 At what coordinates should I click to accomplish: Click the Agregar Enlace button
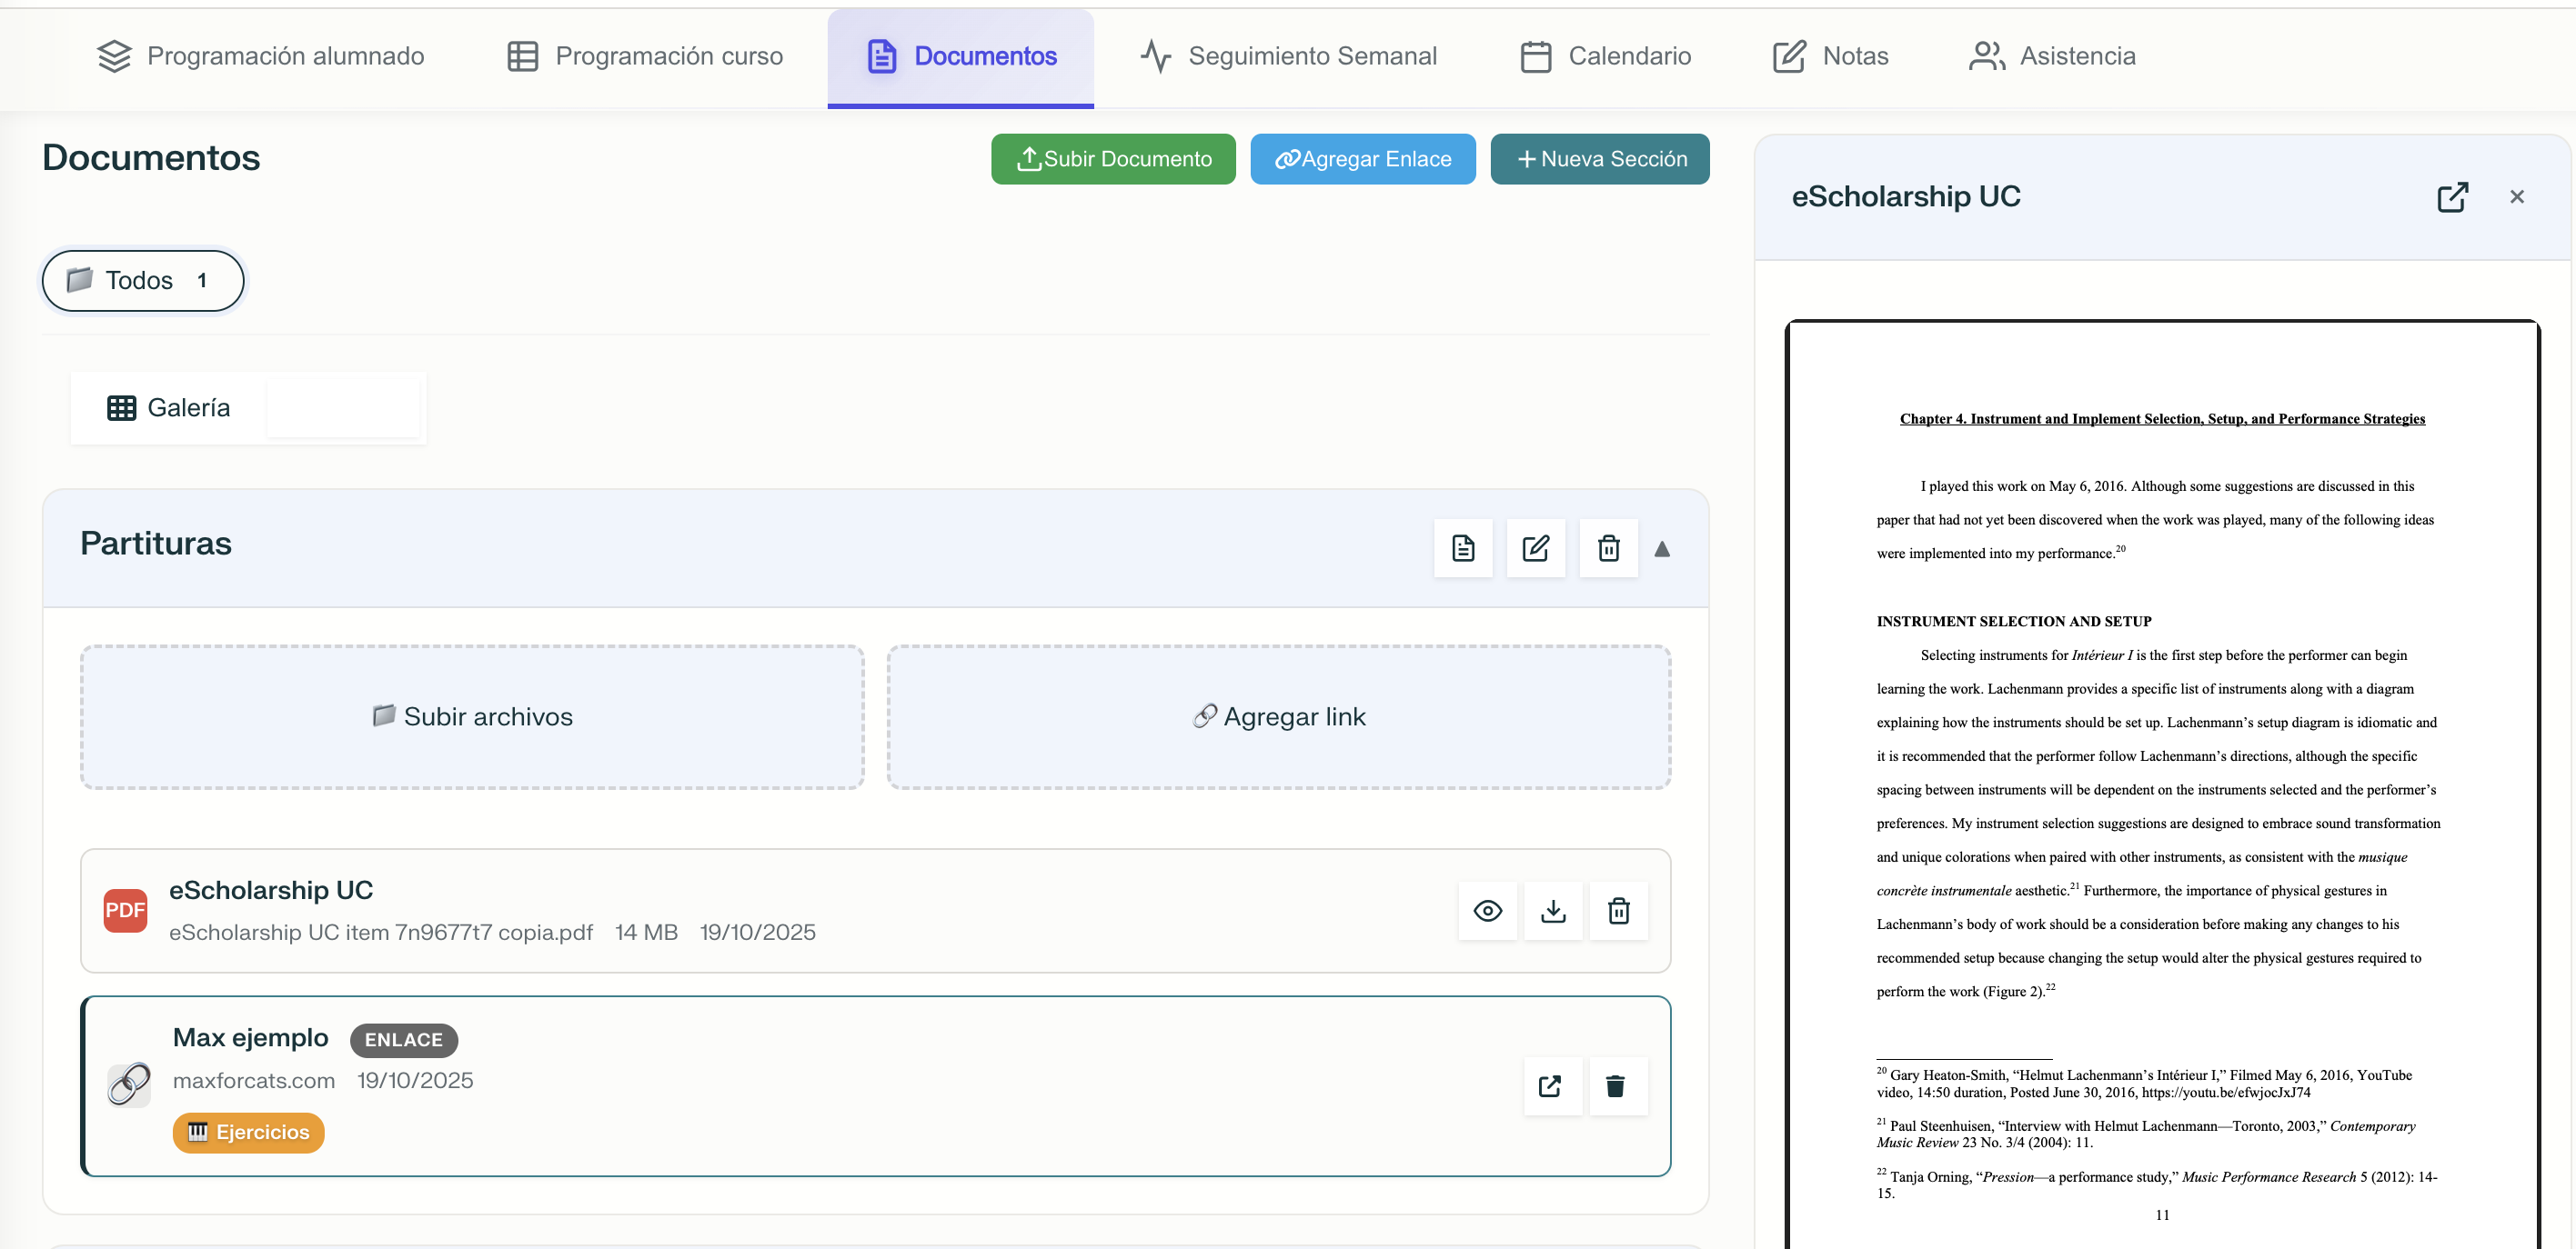[x=1363, y=159]
